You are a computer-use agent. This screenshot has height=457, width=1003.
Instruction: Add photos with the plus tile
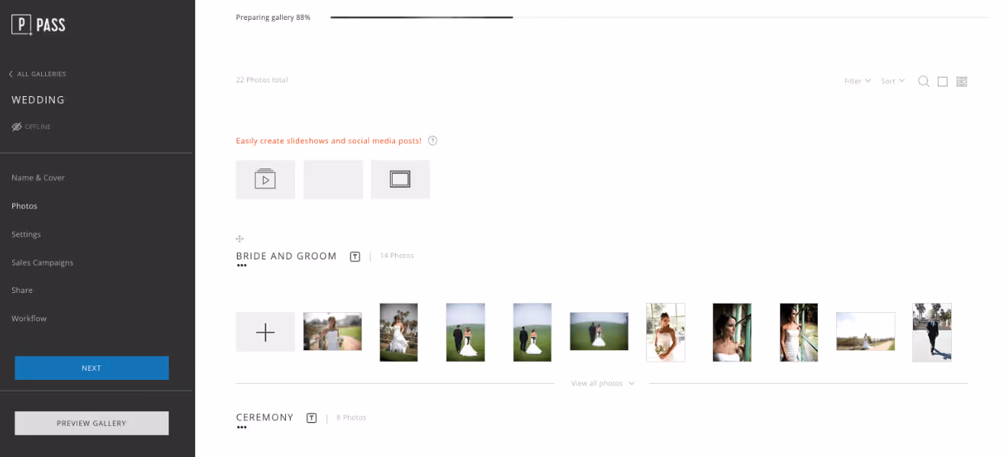tap(265, 332)
